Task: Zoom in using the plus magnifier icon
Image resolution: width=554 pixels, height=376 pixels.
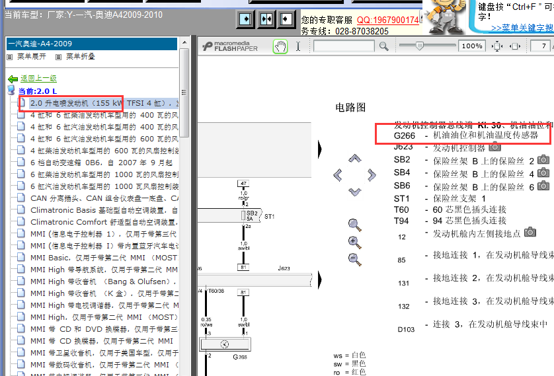Action: pyautogui.click(x=354, y=243)
